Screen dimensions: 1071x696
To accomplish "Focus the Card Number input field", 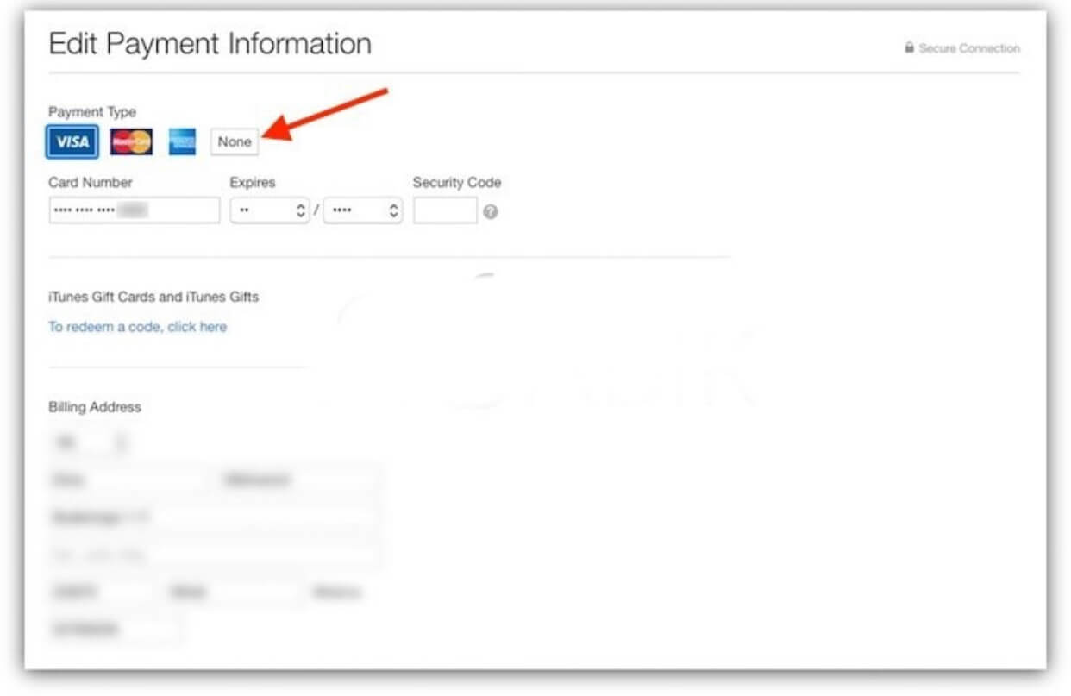I will tap(134, 210).
